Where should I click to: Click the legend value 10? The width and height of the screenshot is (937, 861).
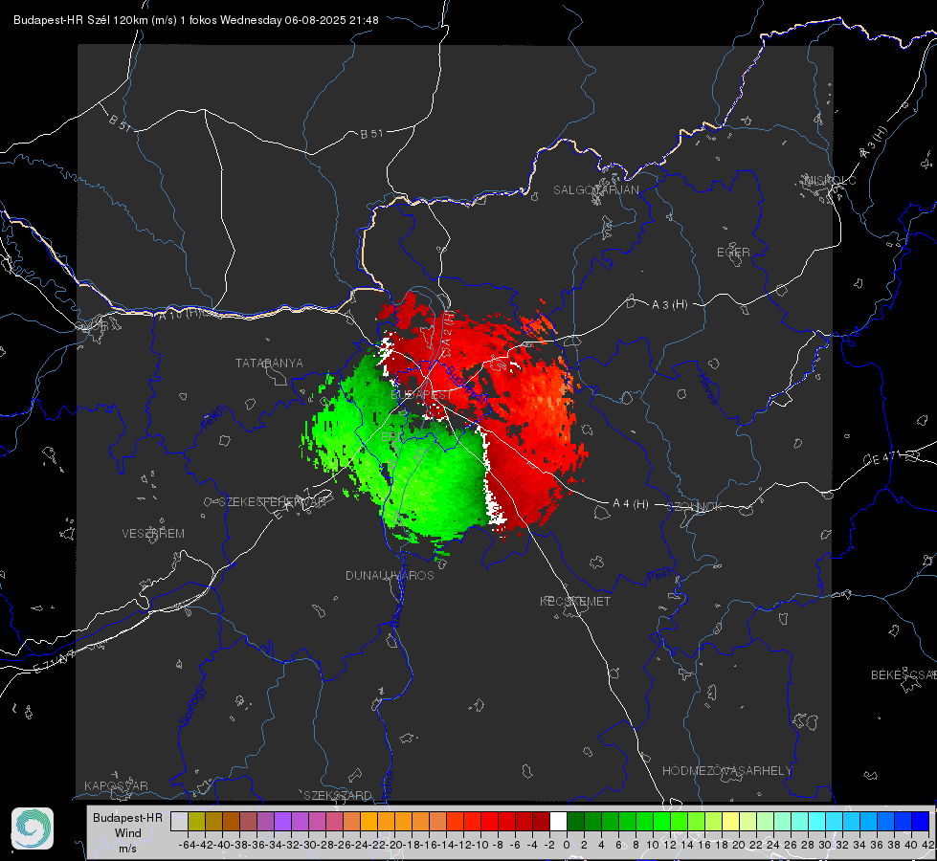coord(653,845)
